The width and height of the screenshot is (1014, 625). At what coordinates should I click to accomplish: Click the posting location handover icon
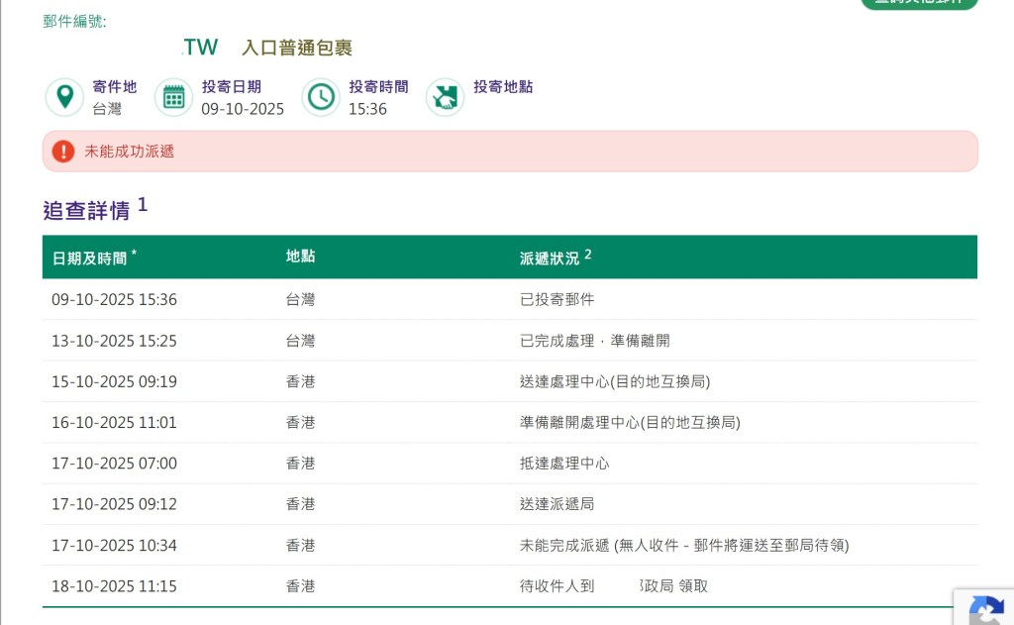click(446, 97)
